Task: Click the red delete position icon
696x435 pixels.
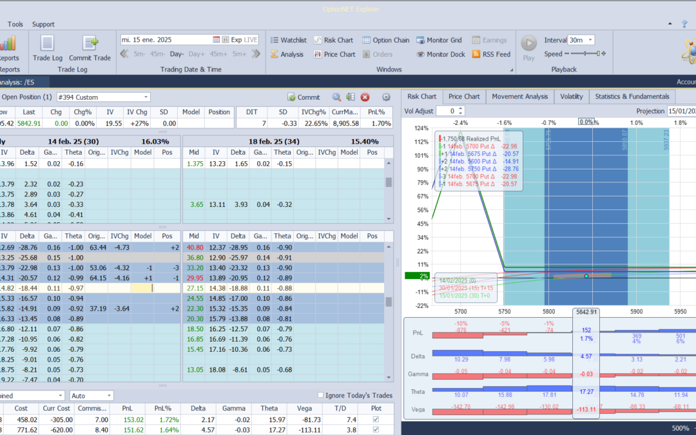Action: click(x=365, y=97)
